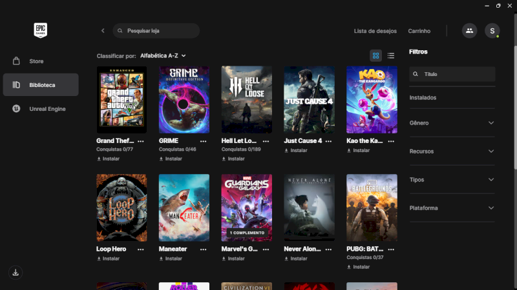Viewport: 517px width, 290px height.
Task: Install Grand Theft Auto V
Action: point(108,159)
